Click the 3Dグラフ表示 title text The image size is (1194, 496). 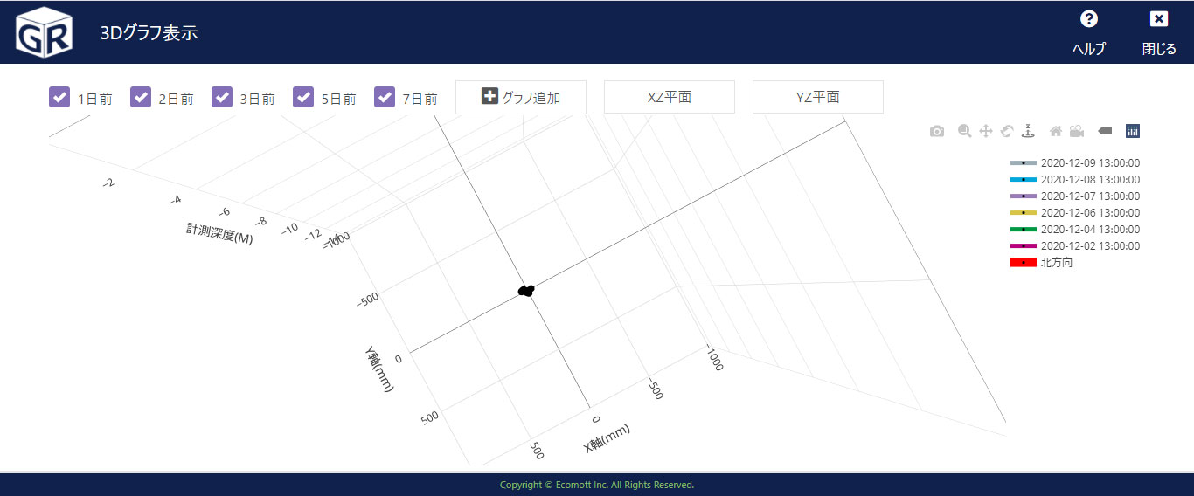pyautogui.click(x=149, y=33)
